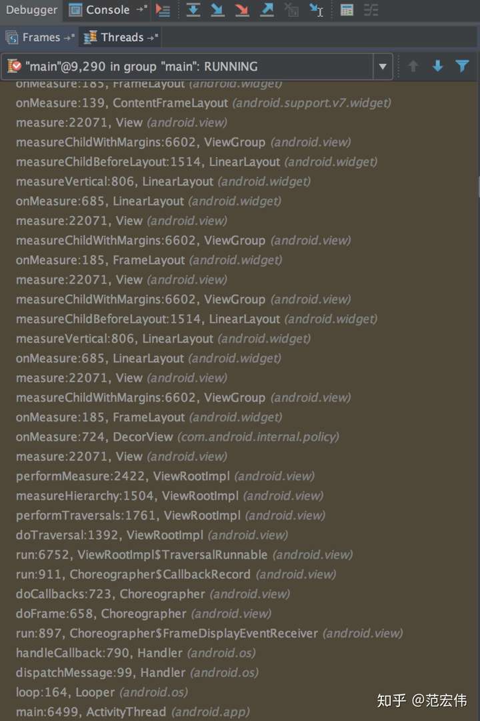The image size is (480, 721).
Task: Toggle the frames filter funnel
Action: pos(462,66)
